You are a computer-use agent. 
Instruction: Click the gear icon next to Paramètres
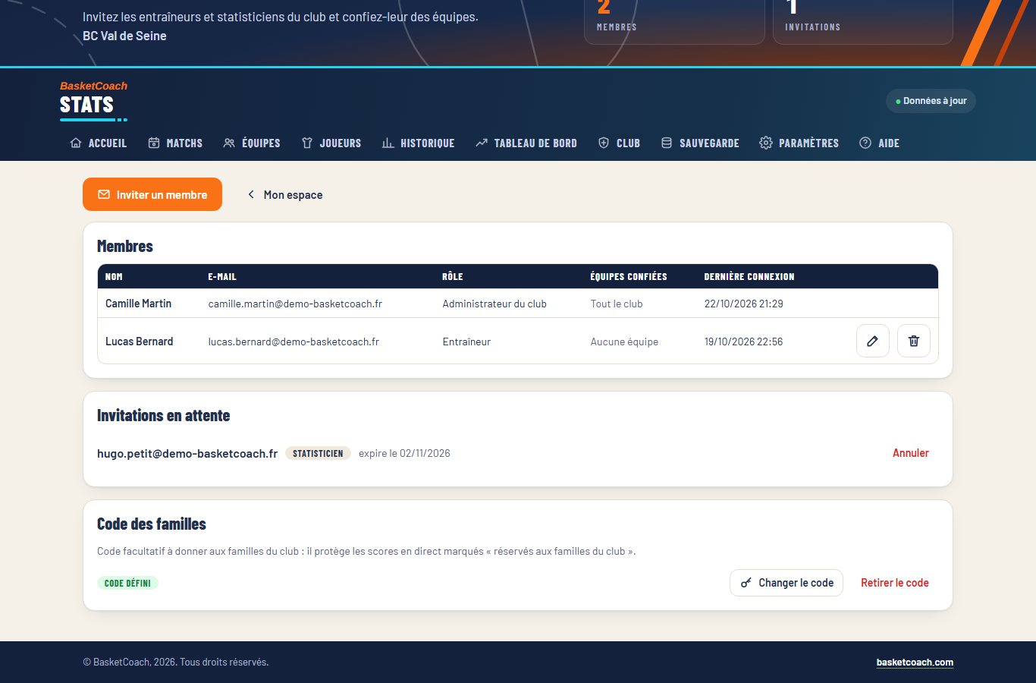766,143
